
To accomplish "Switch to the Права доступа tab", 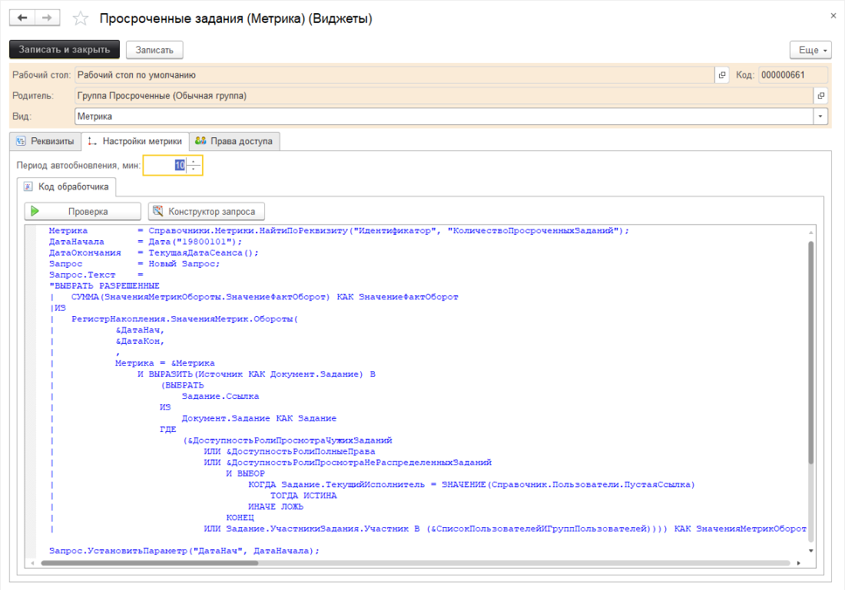I will [234, 141].
